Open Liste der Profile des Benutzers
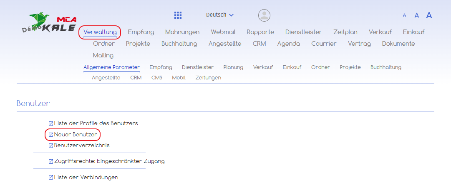The width and height of the screenshot is (451, 185). [x=96, y=123]
